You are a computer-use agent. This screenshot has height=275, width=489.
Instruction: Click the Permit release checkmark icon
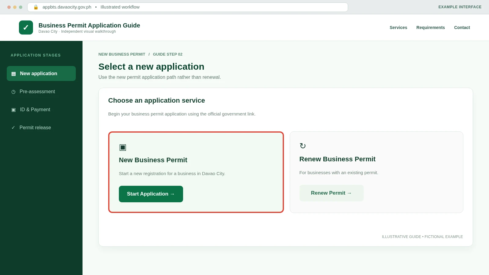click(x=13, y=128)
